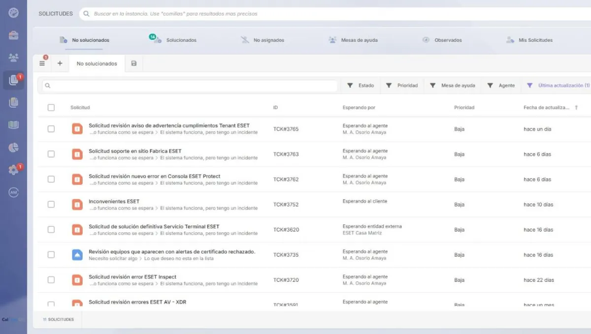
Task: Toggle the select-all checkbox in header
Action: point(51,107)
